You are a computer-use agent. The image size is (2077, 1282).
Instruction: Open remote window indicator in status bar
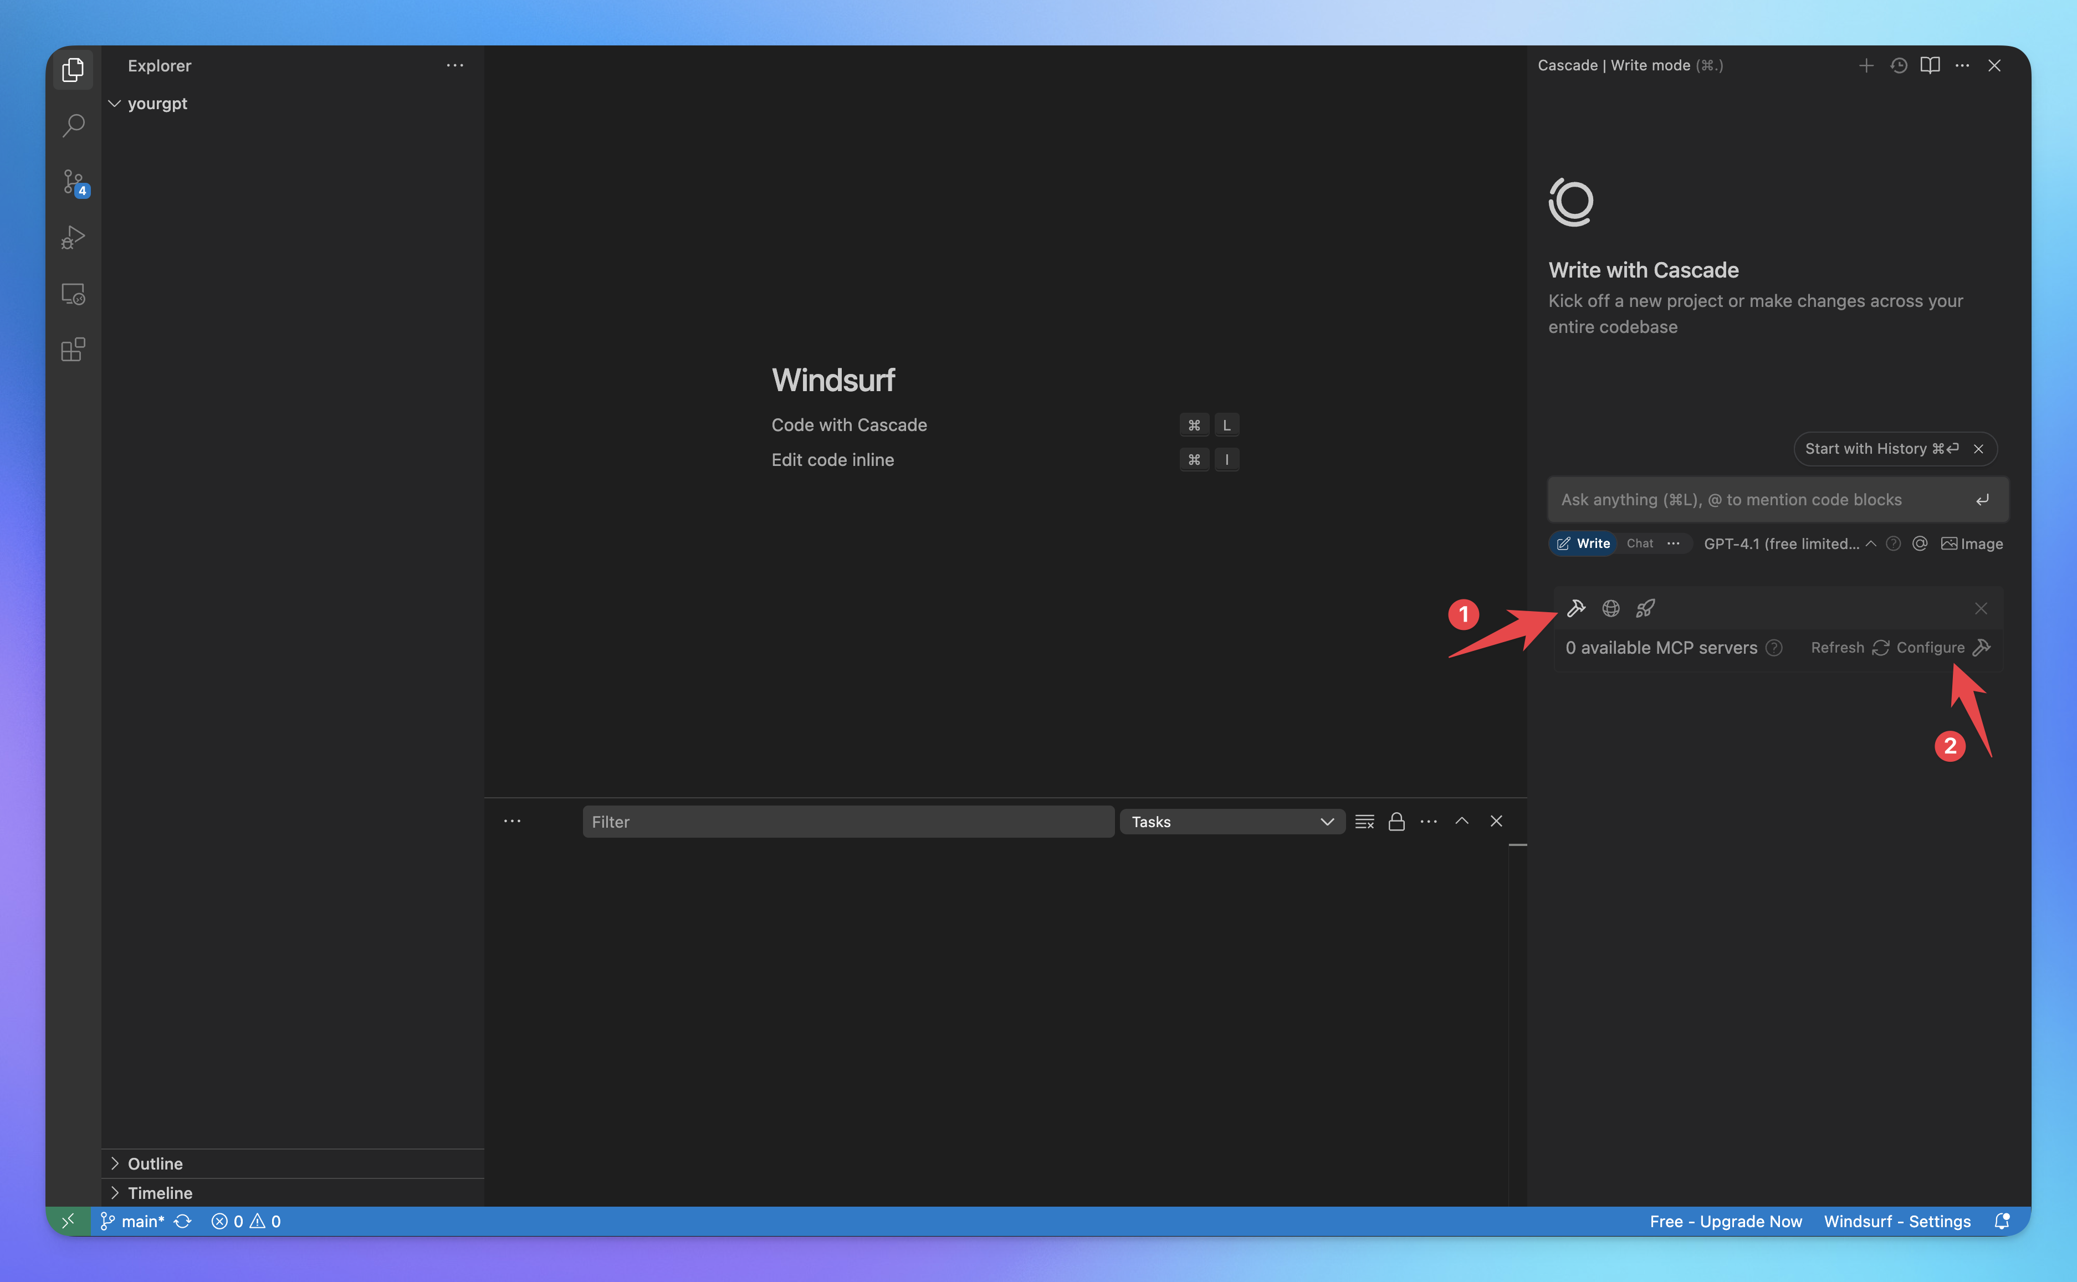click(69, 1221)
